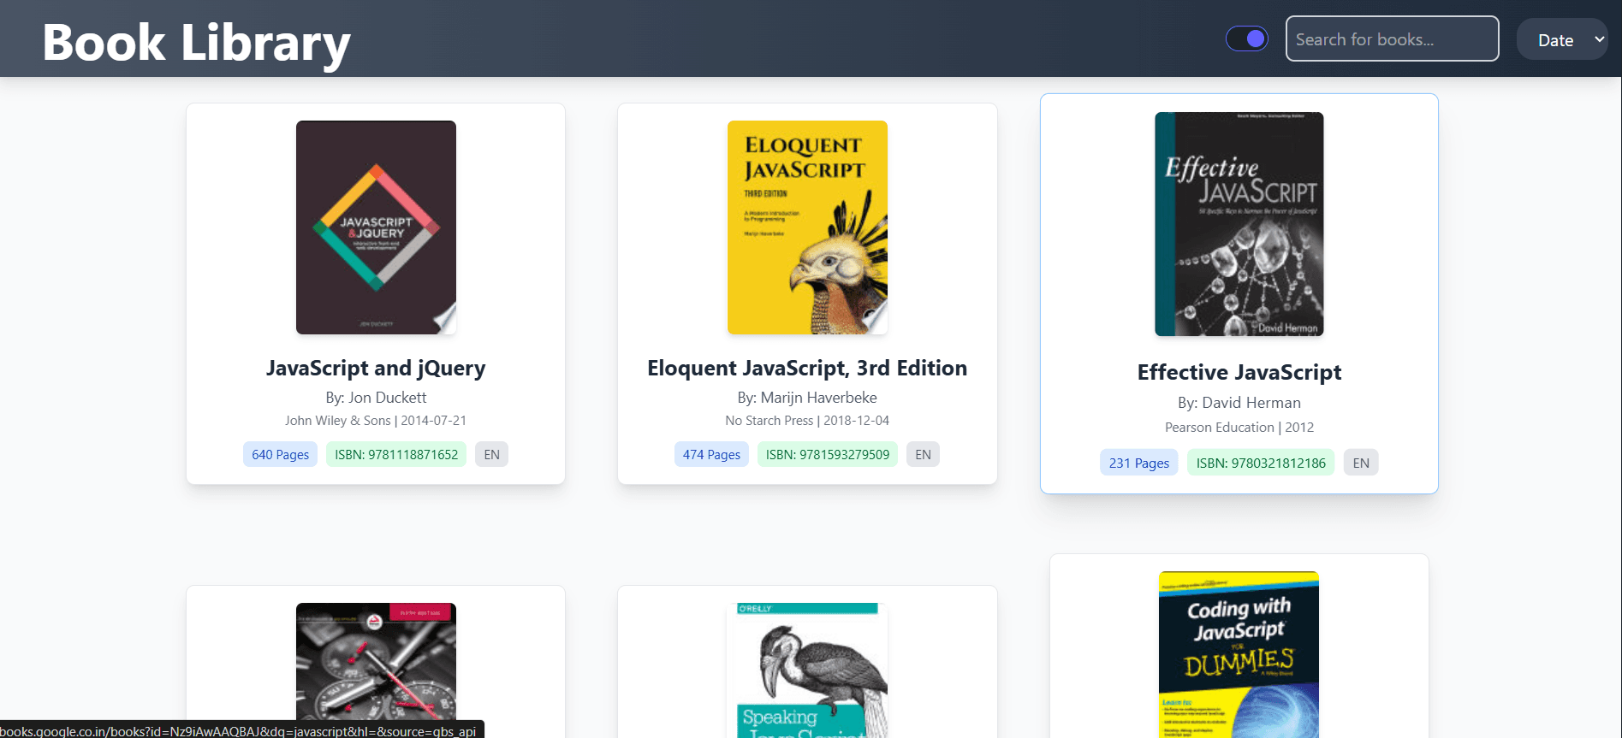This screenshot has width=1622, height=738.
Task: Open Eloquent JavaScript book cover thumbnail
Action: 807,227
